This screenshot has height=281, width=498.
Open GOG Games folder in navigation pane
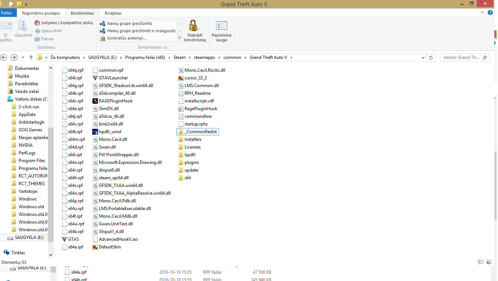tap(27, 130)
